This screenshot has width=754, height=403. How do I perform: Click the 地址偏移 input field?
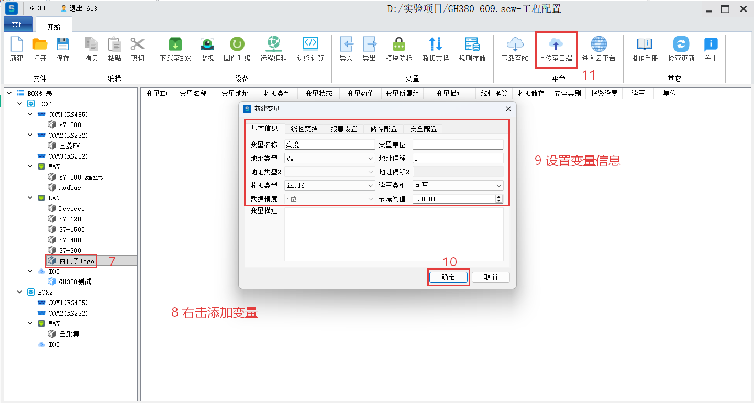tap(458, 158)
